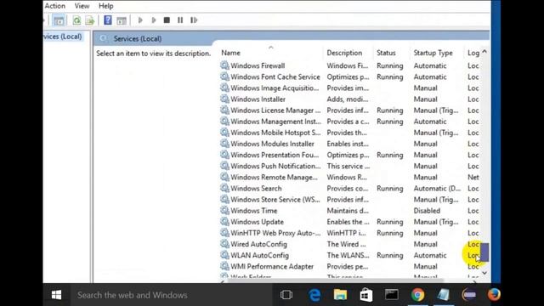Launch Google Chrome from the taskbar
Image resolution: width=544 pixels, height=306 pixels.
[417, 295]
